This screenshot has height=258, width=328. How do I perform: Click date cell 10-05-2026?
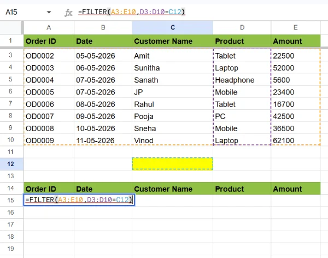coord(103,128)
